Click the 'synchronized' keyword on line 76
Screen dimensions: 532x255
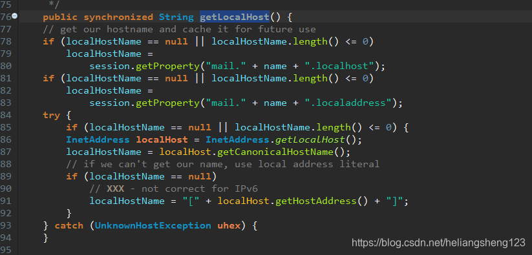point(118,17)
